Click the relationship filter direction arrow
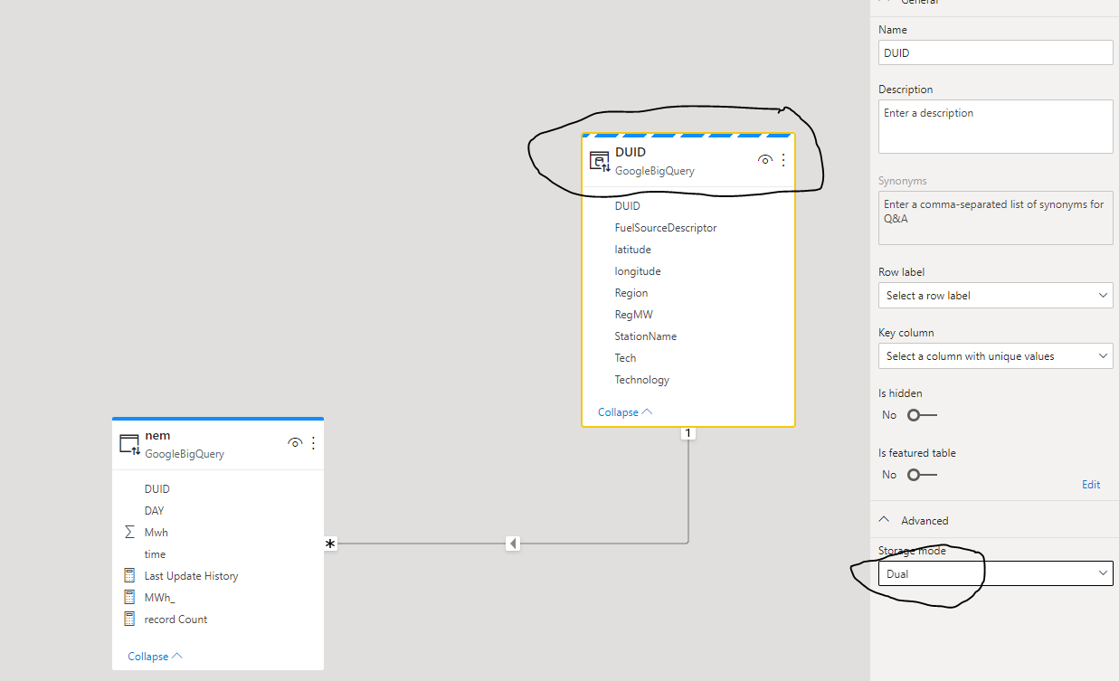1119x681 pixels. pyautogui.click(x=513, y=544)
